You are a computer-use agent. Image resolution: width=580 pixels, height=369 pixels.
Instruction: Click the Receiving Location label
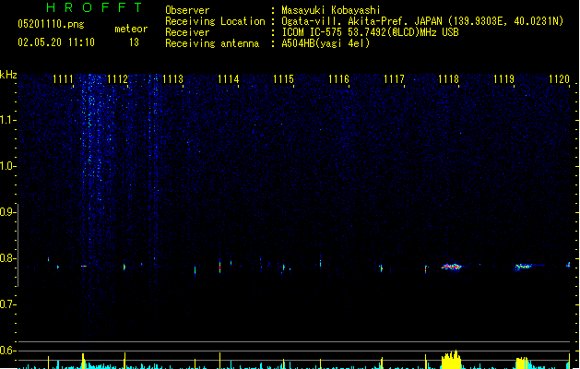point(215,21)
